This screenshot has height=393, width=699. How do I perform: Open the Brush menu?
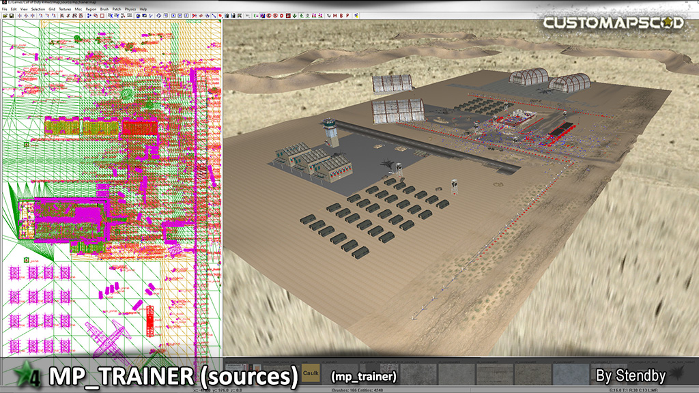[x=104, y=9]
